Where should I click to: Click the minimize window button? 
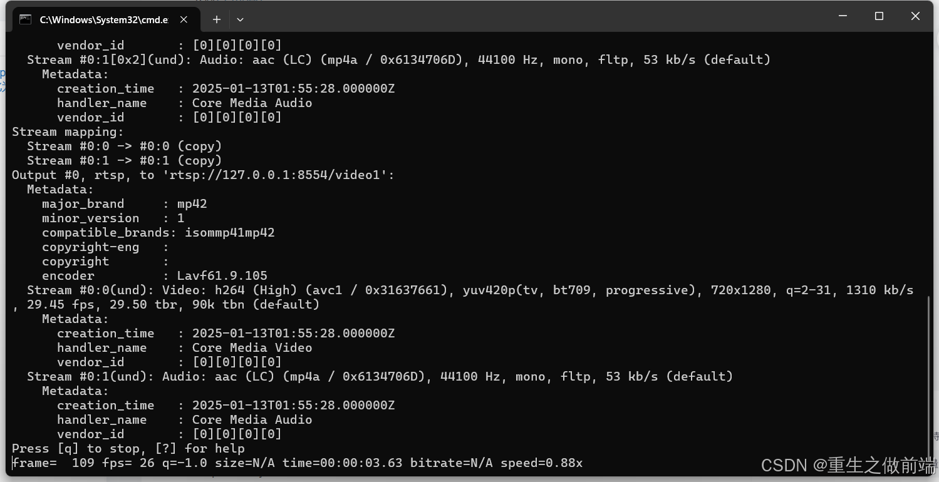point(843,16)
